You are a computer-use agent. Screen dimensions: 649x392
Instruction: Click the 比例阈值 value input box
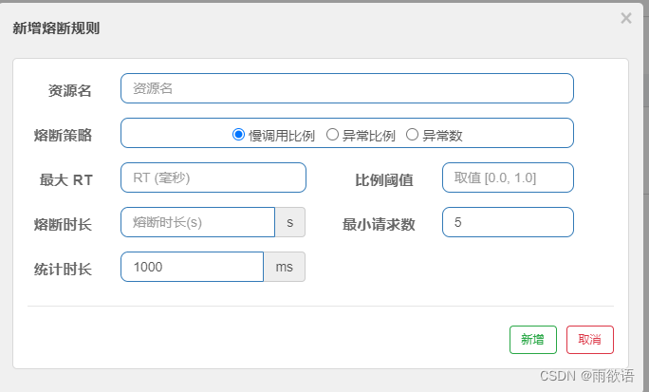coord(508,177)
